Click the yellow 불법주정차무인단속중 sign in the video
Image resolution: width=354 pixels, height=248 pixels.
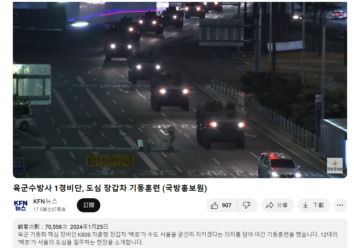pyautogui.click(x=110, y=161)
